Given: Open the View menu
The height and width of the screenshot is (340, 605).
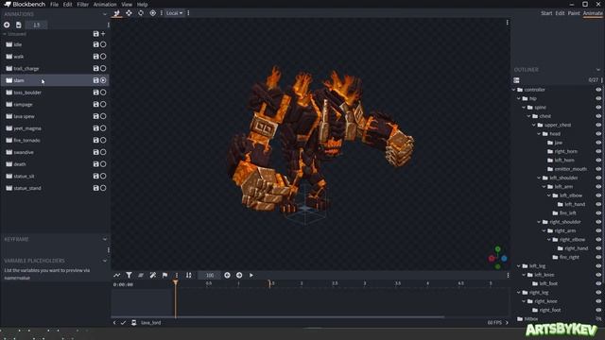Looking at the screenshot, I should point(127,4).
